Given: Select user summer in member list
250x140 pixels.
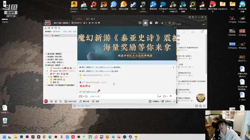Looking at the screenshot, I should coord(56,71).
